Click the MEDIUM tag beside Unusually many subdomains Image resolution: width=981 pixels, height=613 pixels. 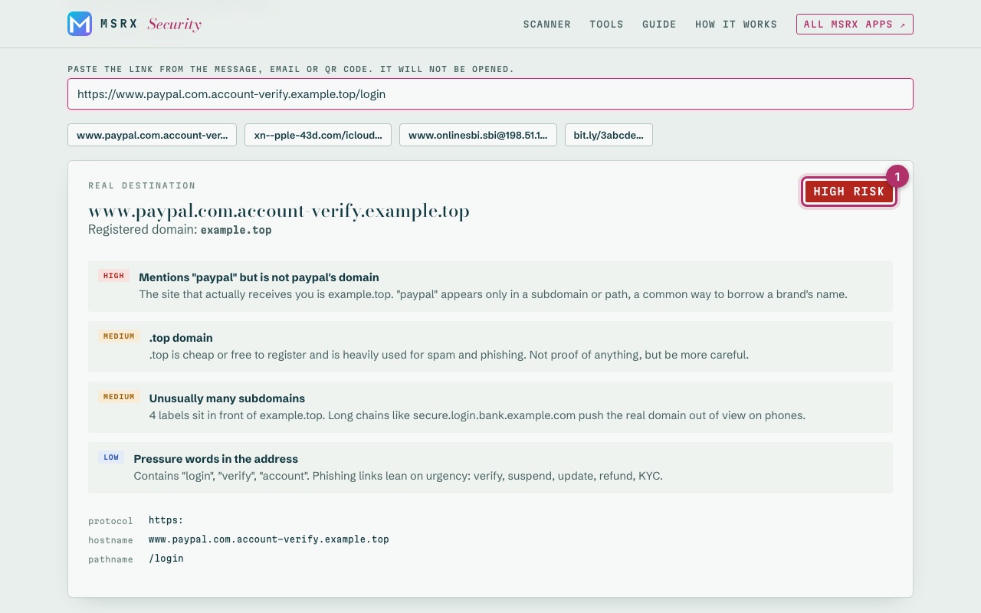pos(119,397)
